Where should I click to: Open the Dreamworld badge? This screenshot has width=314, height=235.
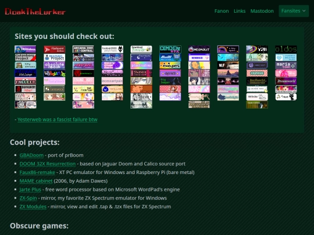coord(286,81)
